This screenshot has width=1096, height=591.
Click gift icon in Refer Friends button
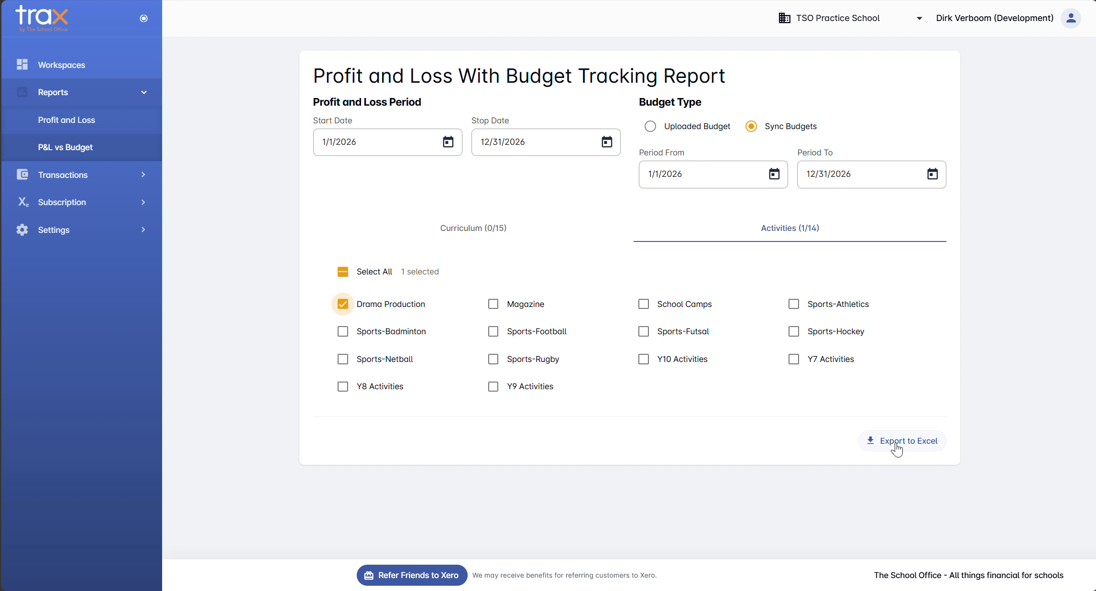[369, 575]
